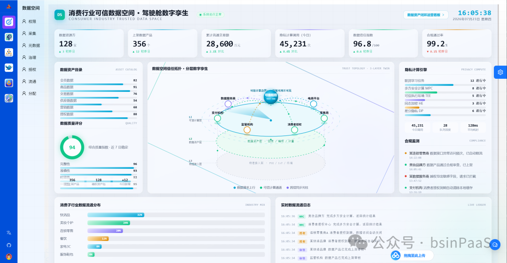Click the 支付机构 compliance entry
This screenshot has height=263, width=507.
(x=445, y=190)
